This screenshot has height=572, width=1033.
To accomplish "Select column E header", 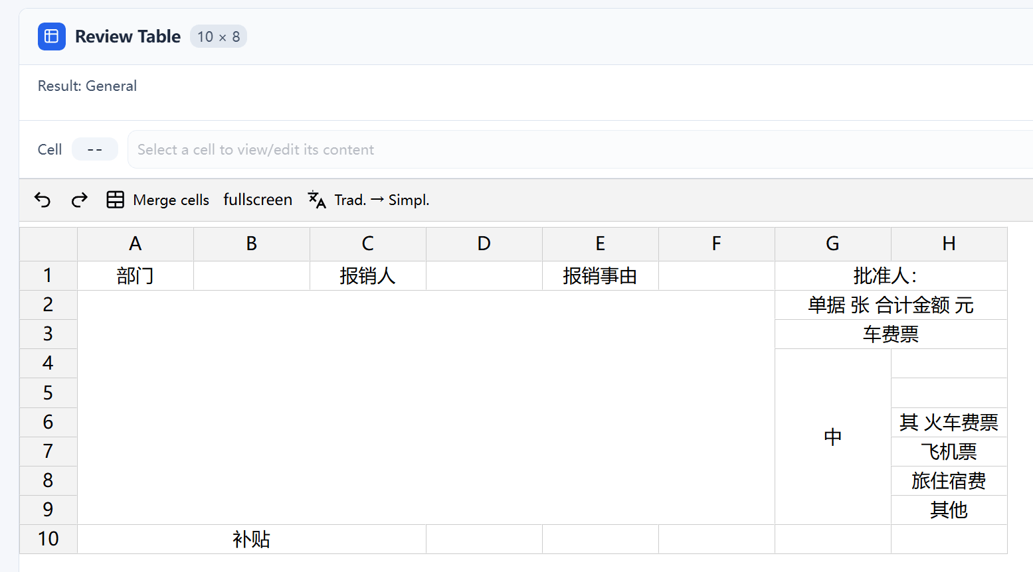I will pos(601,244).
